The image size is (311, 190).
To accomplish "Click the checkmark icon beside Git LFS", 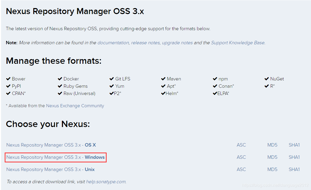I will tap(112, 79).
